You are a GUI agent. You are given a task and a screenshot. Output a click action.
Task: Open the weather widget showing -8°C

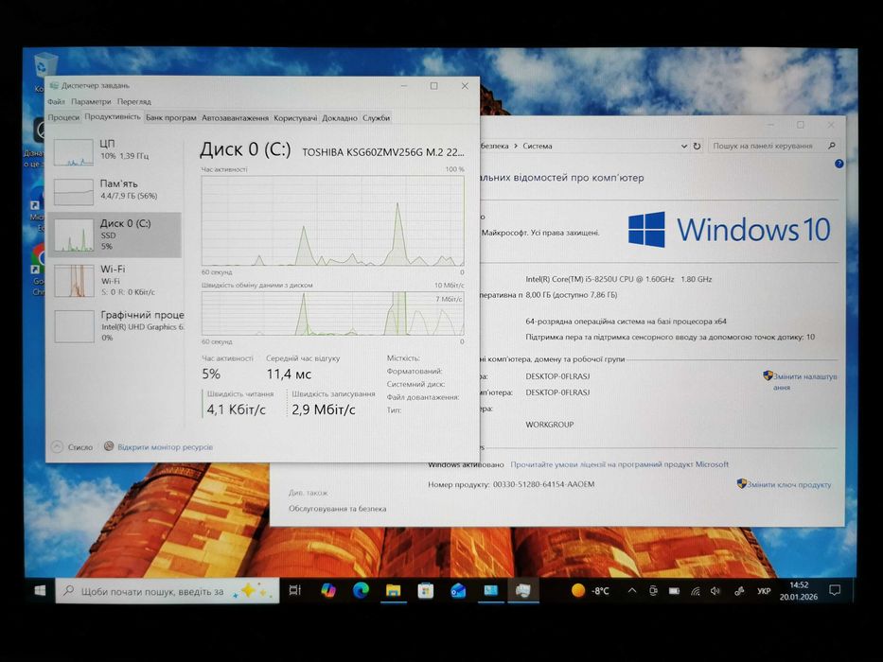click(590, 590)
